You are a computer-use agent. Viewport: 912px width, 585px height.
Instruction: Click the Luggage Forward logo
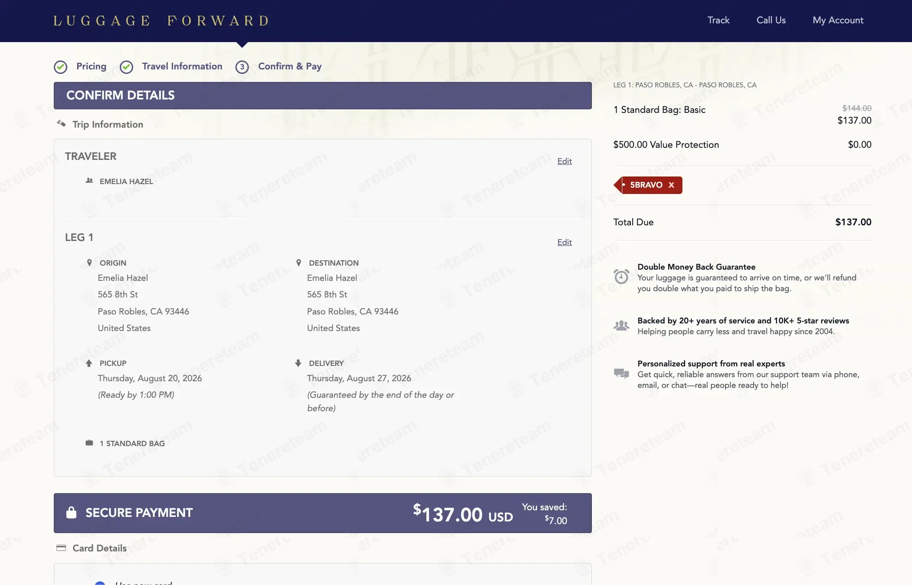click(x=161, y=21)
